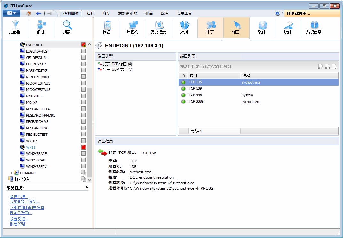Screen dimensions: 343x238
Task: Open the 系统信息 system information view
Action: (314, 27)
